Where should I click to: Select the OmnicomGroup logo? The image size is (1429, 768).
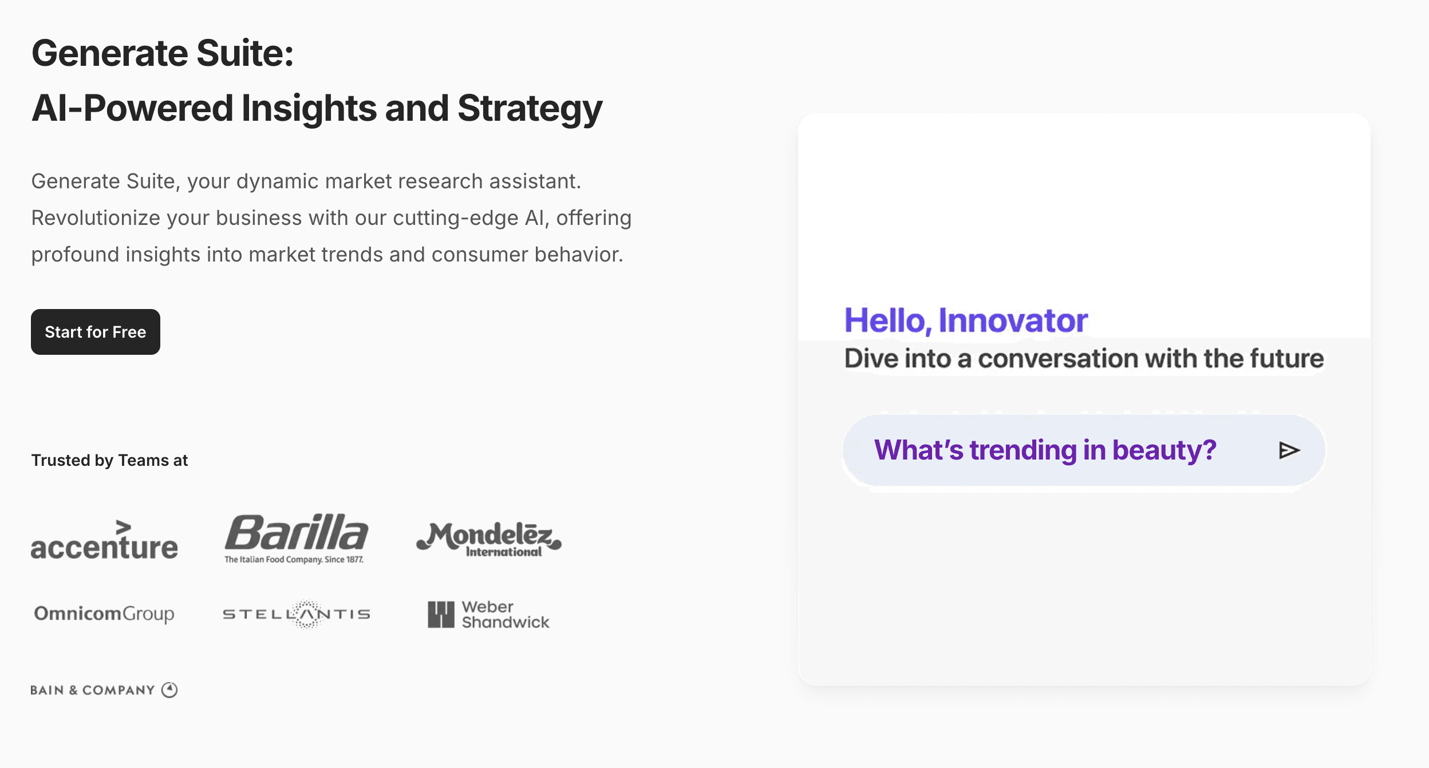tap(104, 613)
